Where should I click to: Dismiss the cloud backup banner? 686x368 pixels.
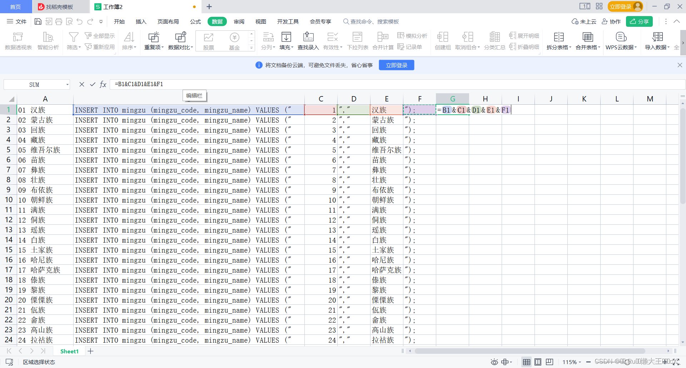(x=680, y=65)
